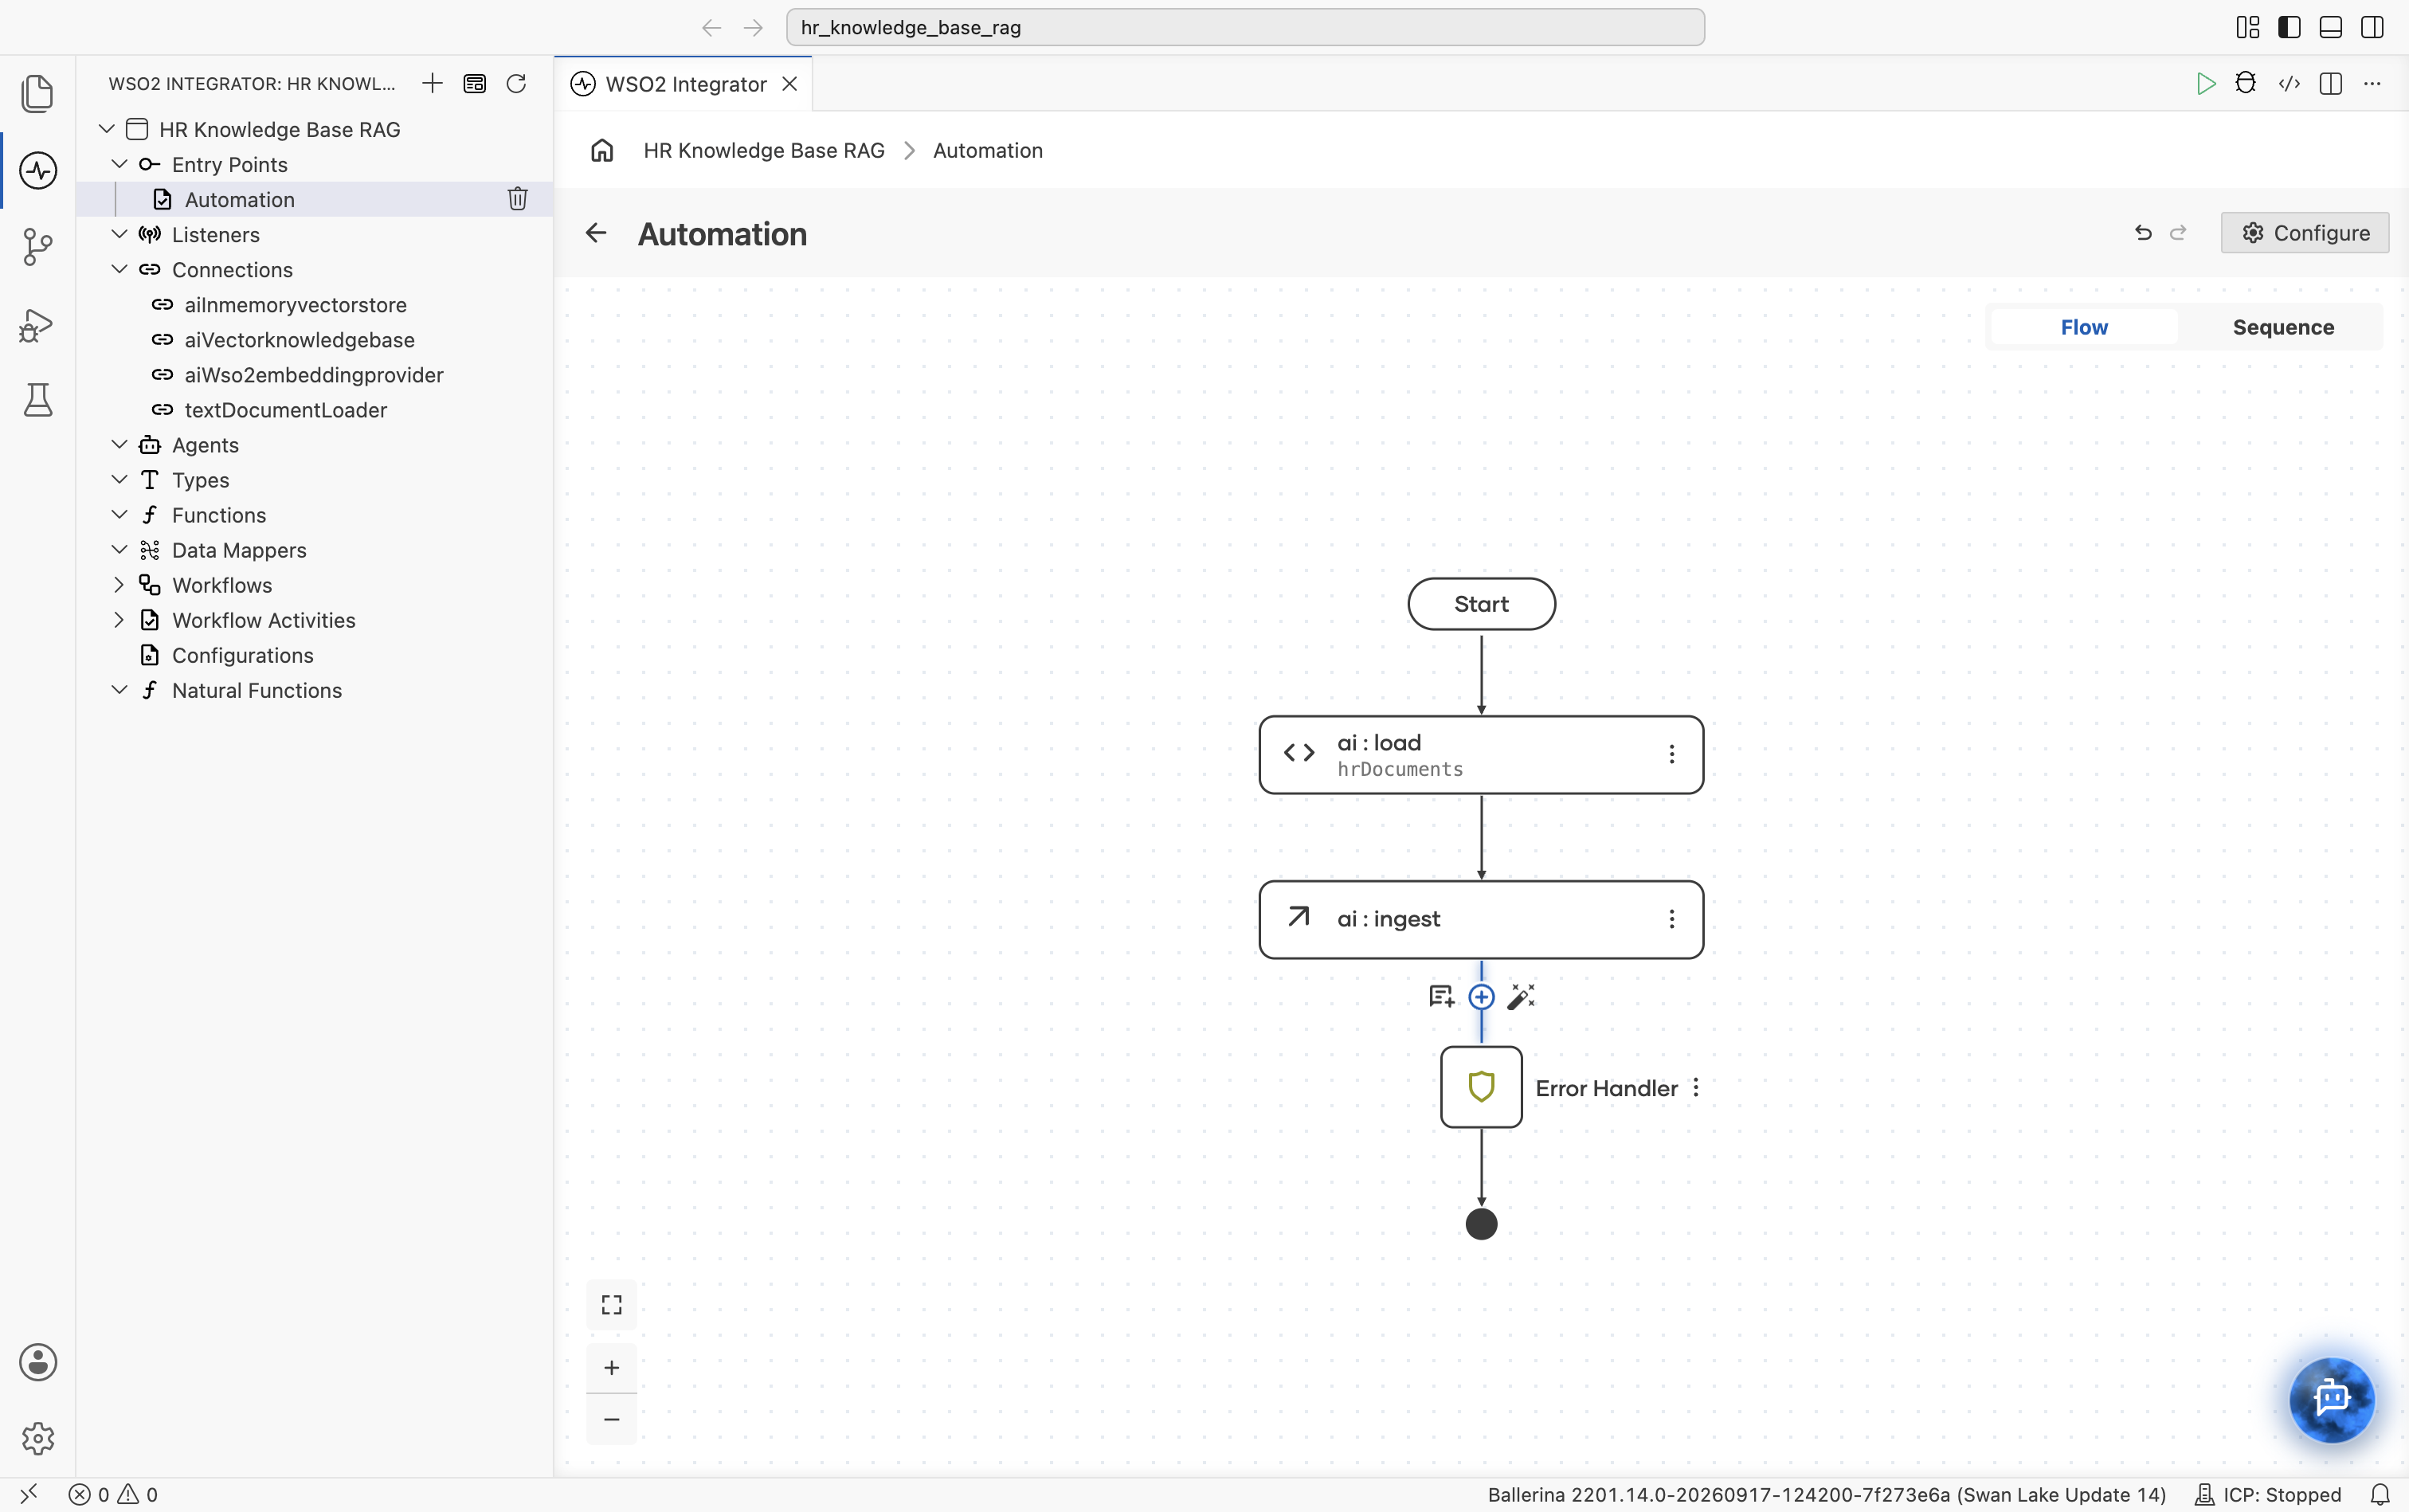Open the aiVectorknowledgebase connection
Screen dimensions: 2409x1512
point(299,339)
